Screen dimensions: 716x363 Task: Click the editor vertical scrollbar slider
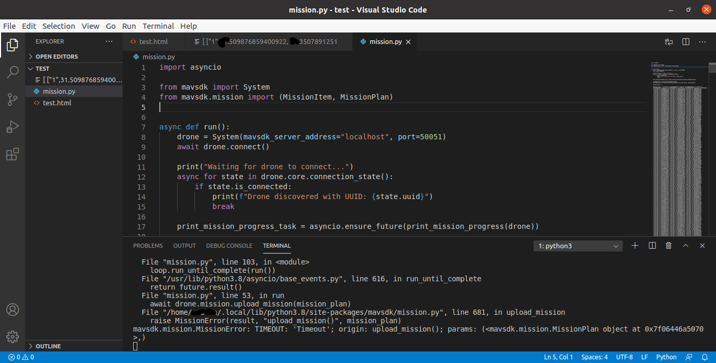coord(712,67)
